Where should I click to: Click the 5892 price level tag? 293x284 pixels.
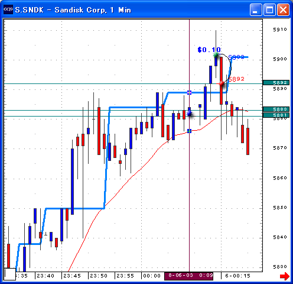click(276, 82)
